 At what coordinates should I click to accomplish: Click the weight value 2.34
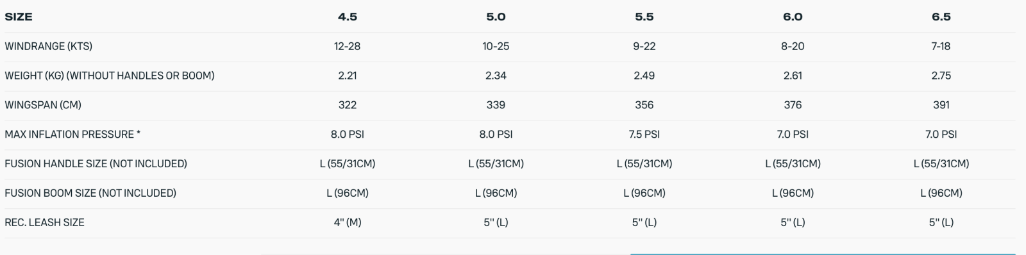[496, 76]
